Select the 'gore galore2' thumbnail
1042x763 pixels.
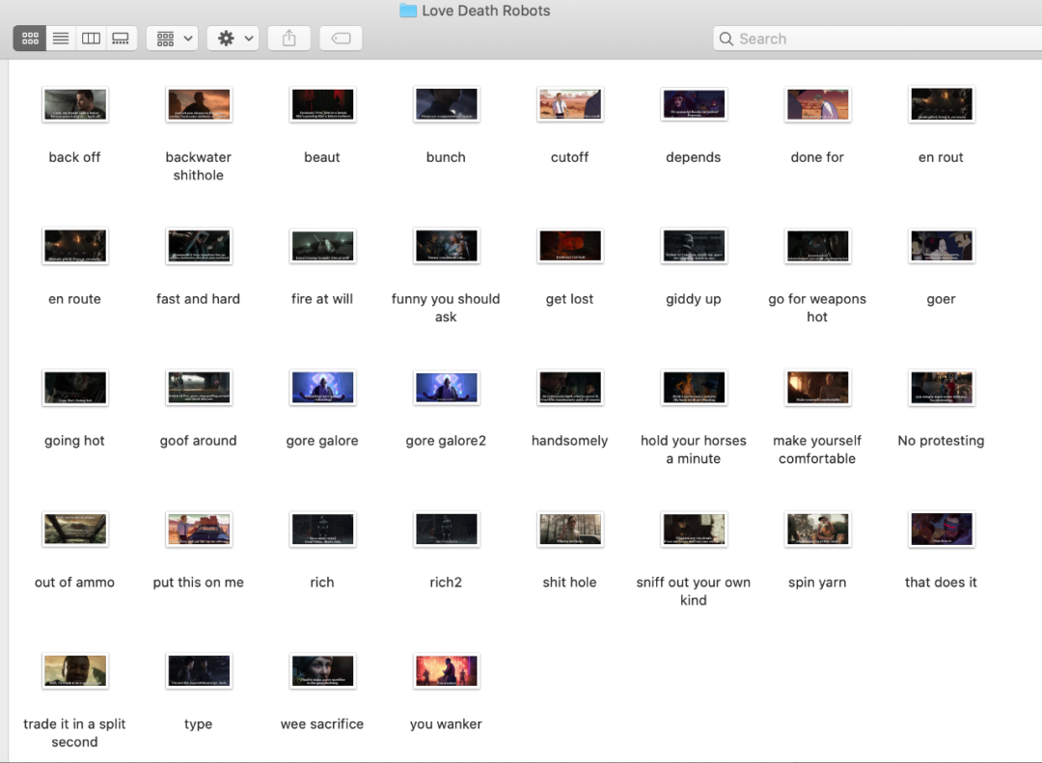pyautogui.click(x=447, y=388)
